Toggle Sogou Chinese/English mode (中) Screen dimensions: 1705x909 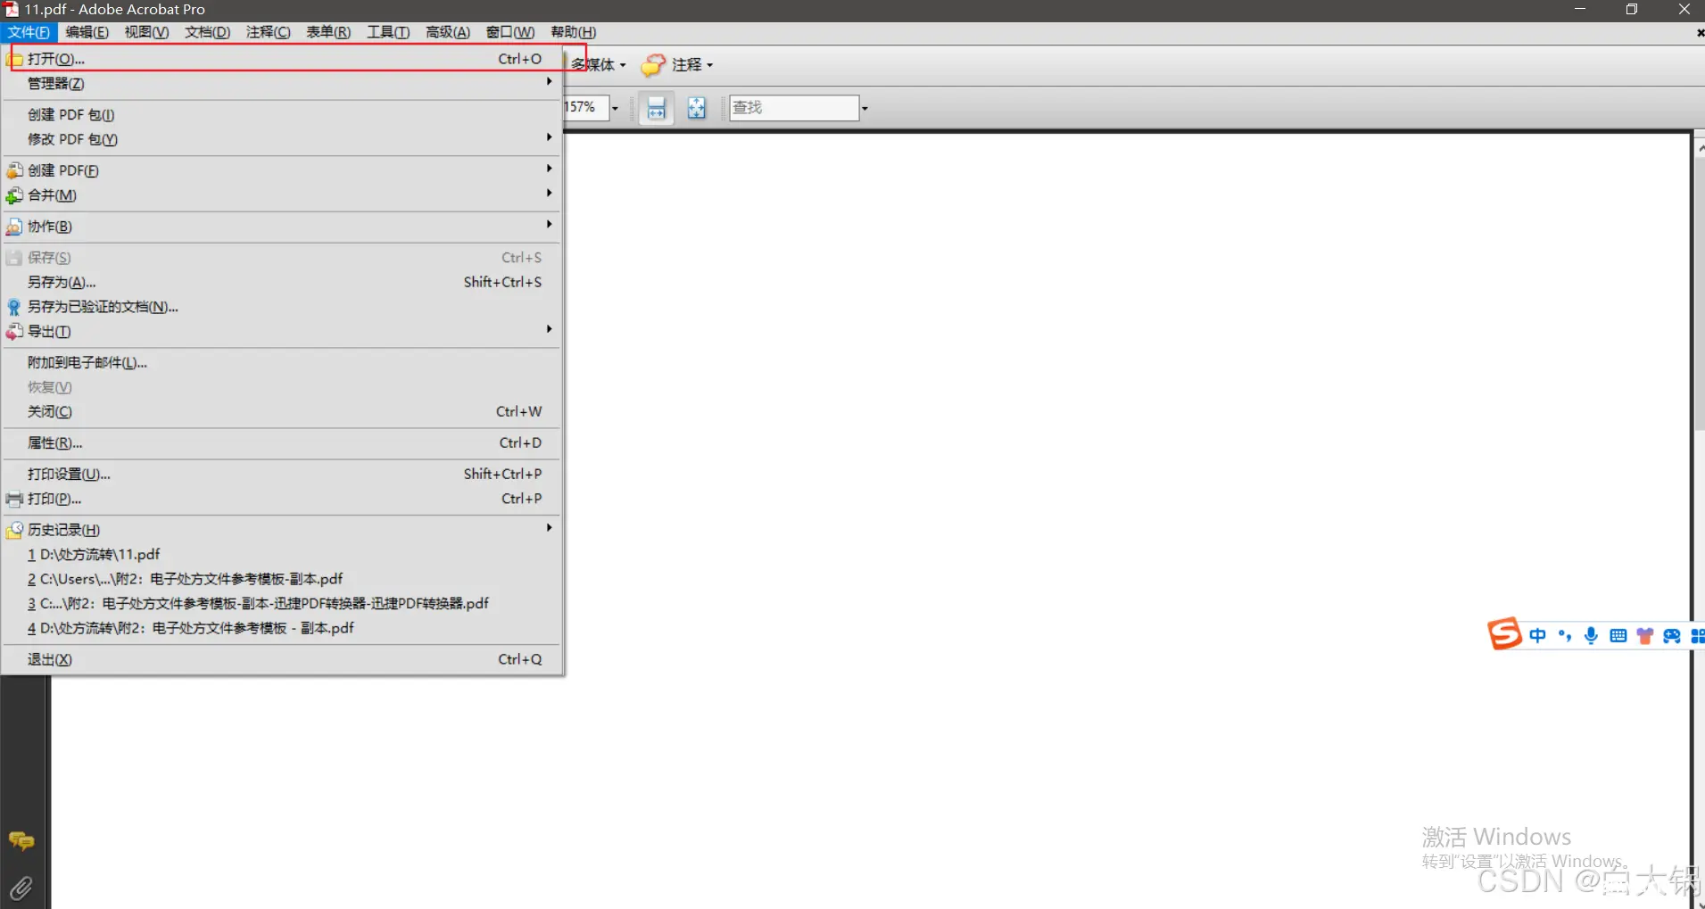1537,635
